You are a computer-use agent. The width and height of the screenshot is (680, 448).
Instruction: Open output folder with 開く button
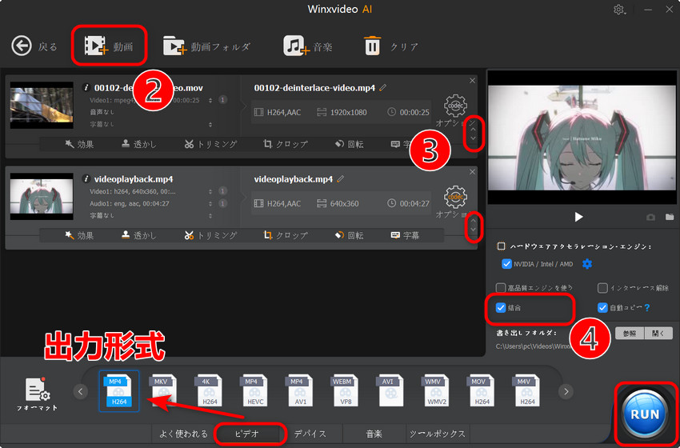pyautogui.click(x=658, y=333)
